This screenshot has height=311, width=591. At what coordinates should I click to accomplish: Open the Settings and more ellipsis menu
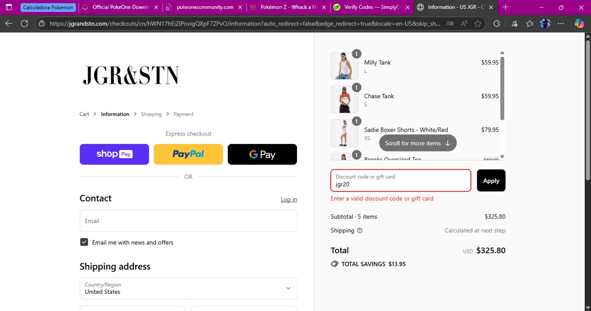coord(561,24)
